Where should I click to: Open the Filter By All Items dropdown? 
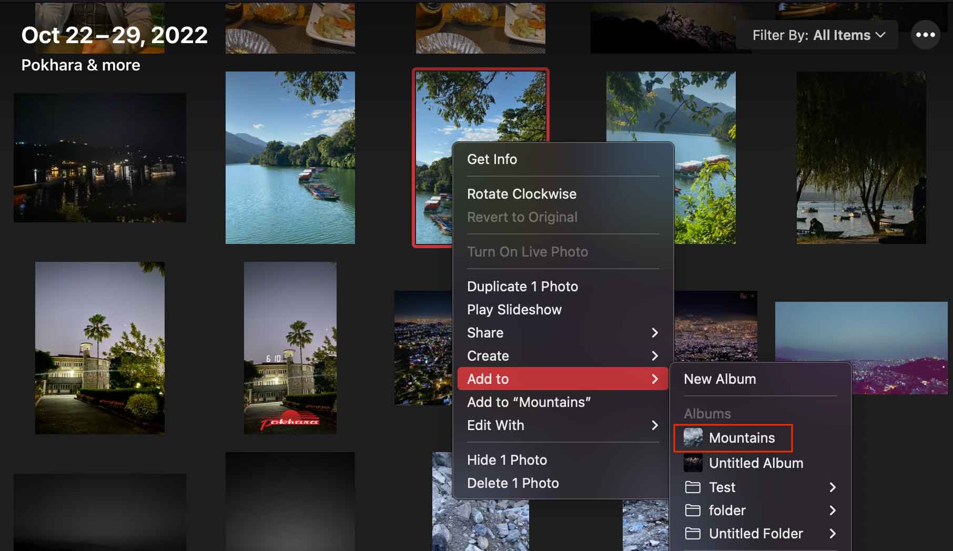click(818, 35)
